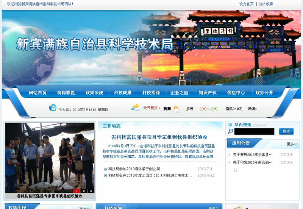This screenshot has width=303, height=209.
Task: Expand weather details via 详细» link
Action: [x=252, y=109]
